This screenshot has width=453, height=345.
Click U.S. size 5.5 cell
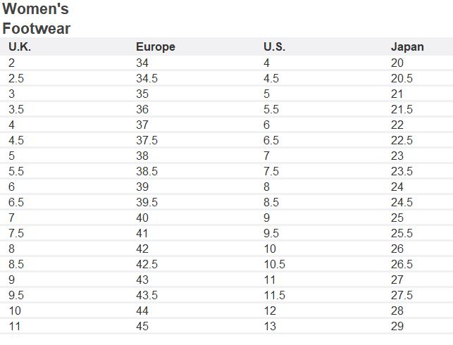271,109
